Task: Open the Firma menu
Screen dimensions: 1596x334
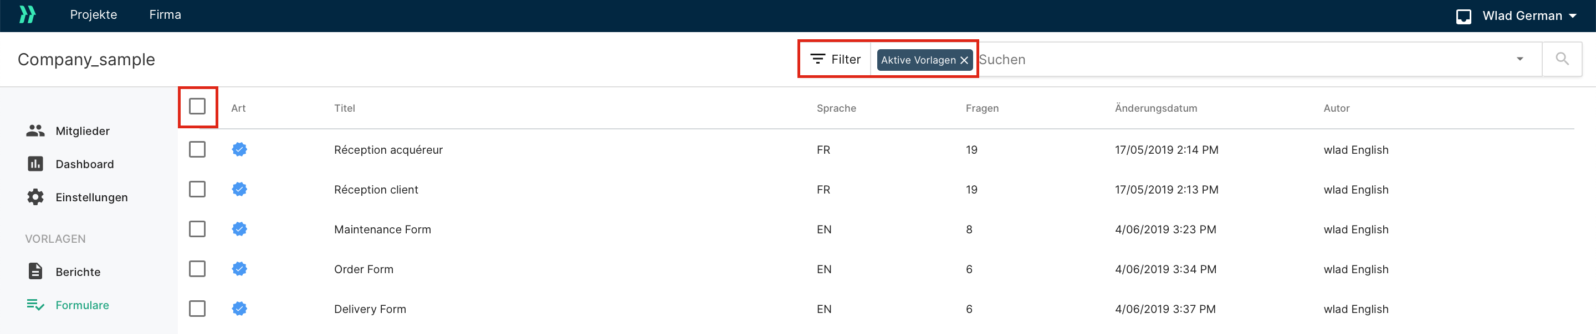Action: (165, 15)
